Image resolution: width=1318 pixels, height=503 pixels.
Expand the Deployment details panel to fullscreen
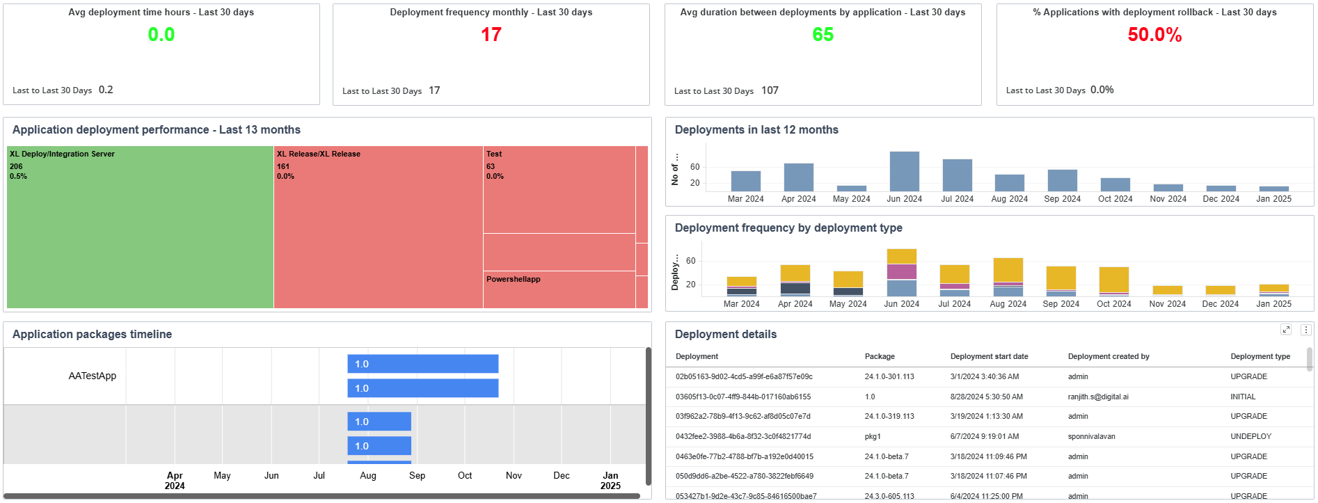pyautogui.click(x=1286, y=330)
